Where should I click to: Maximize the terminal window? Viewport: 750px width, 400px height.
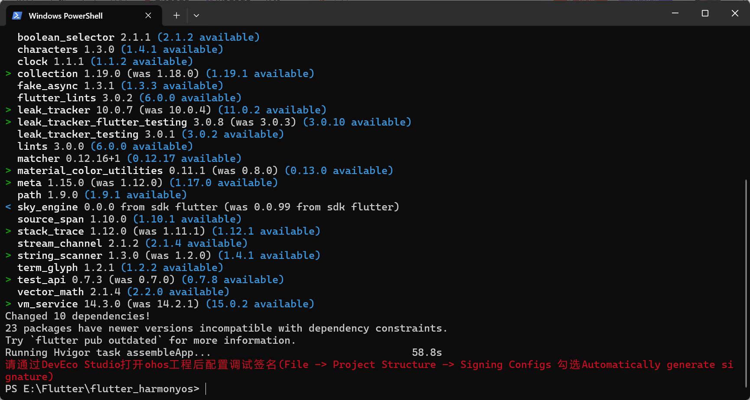[x=705, y=13]
